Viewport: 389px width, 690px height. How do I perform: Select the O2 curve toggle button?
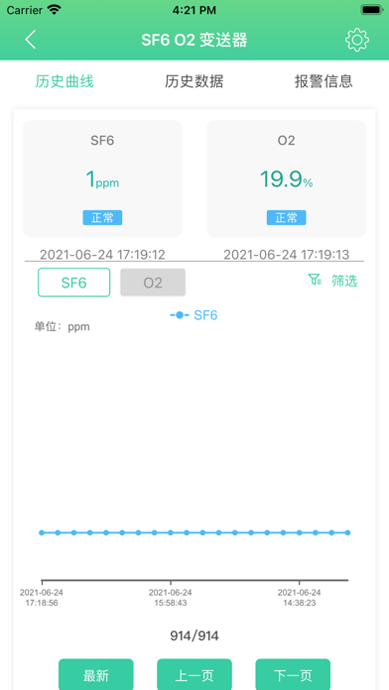153,283
